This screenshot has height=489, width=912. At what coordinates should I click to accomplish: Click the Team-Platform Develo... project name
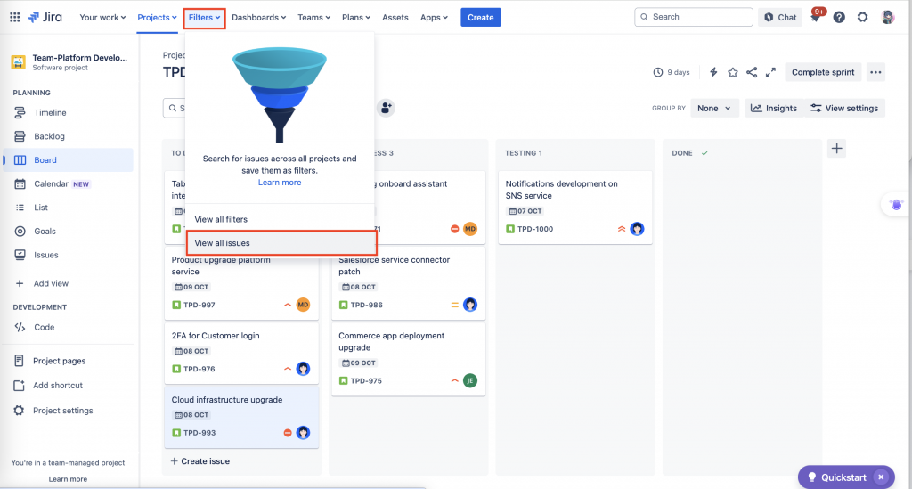point(79,58)
